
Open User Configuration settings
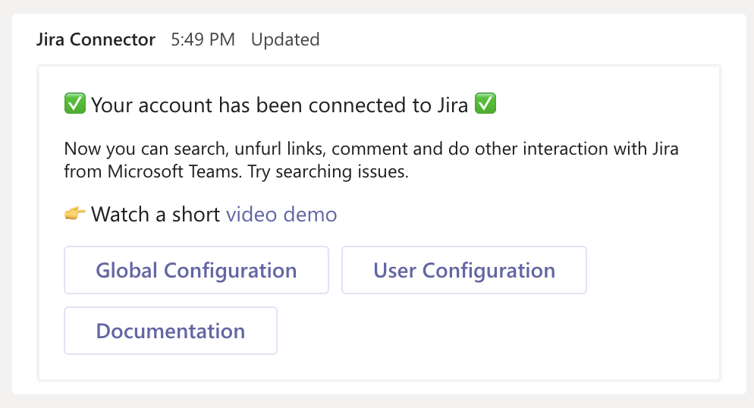pos(463,270)
